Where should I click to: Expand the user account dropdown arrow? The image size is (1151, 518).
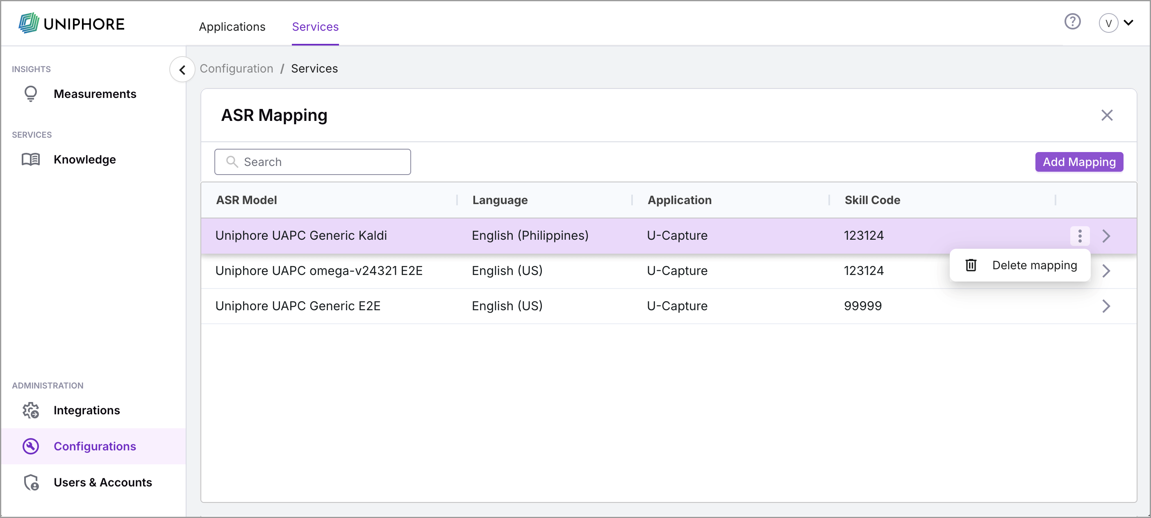coord(1128,23)
